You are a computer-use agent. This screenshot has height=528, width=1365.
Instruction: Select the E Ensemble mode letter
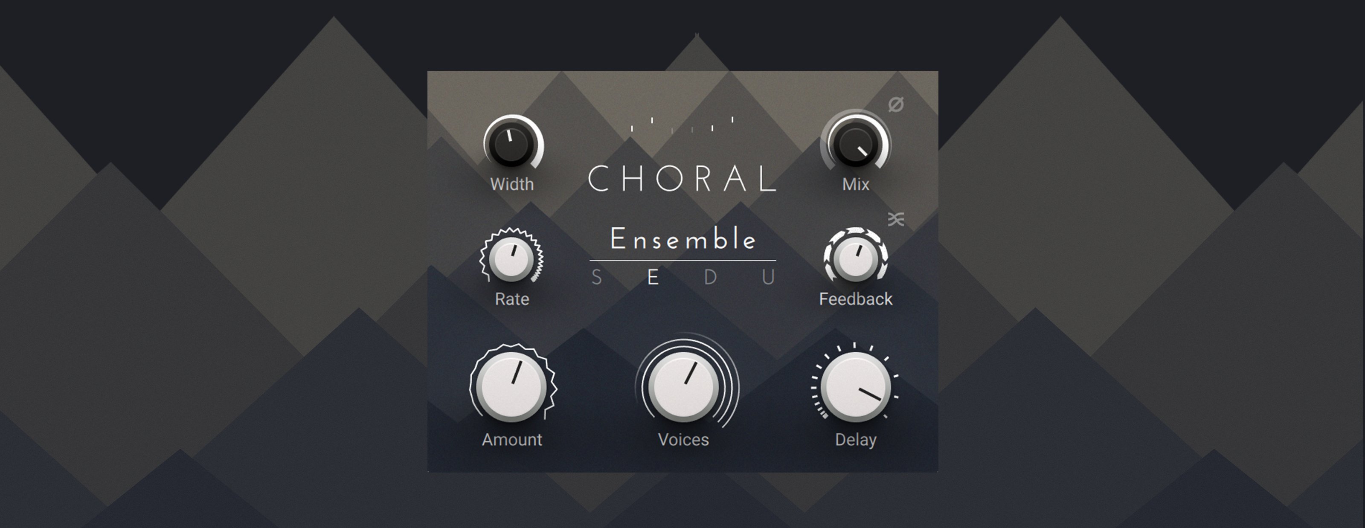(x=653, y=278)
